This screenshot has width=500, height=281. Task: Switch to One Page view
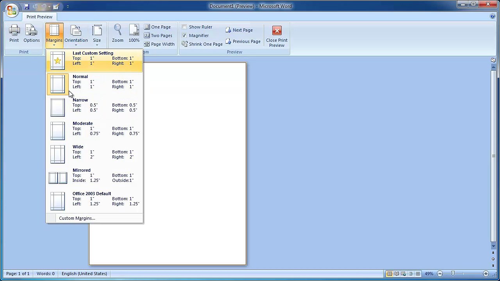click(x=157, y=27)
